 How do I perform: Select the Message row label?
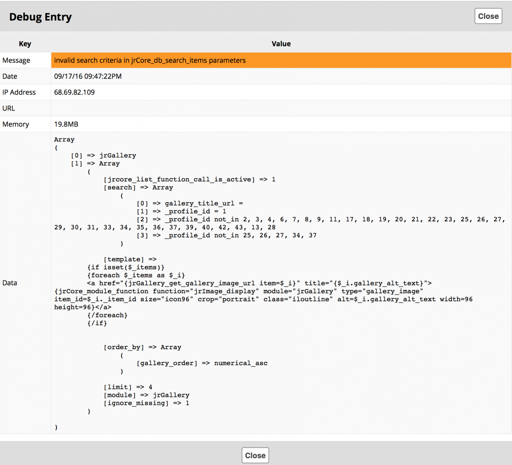(16, 60)
